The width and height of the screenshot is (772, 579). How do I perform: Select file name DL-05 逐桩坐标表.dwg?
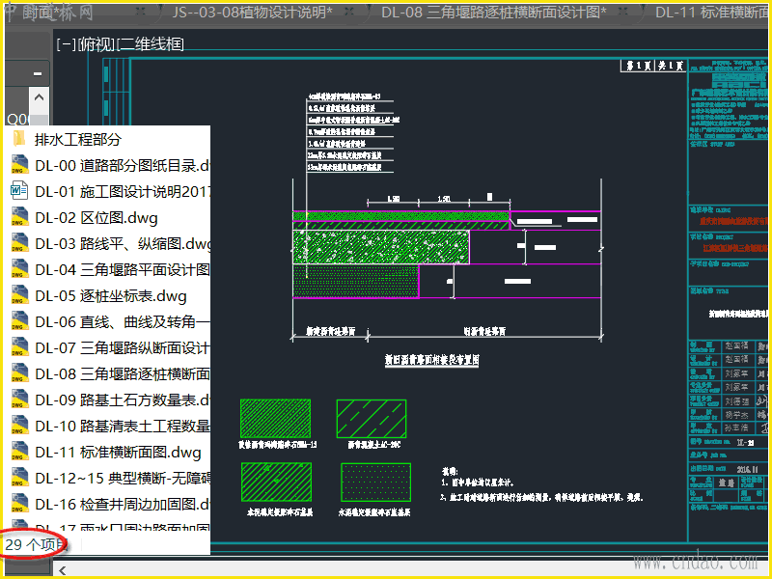click(x=111, y=296)
